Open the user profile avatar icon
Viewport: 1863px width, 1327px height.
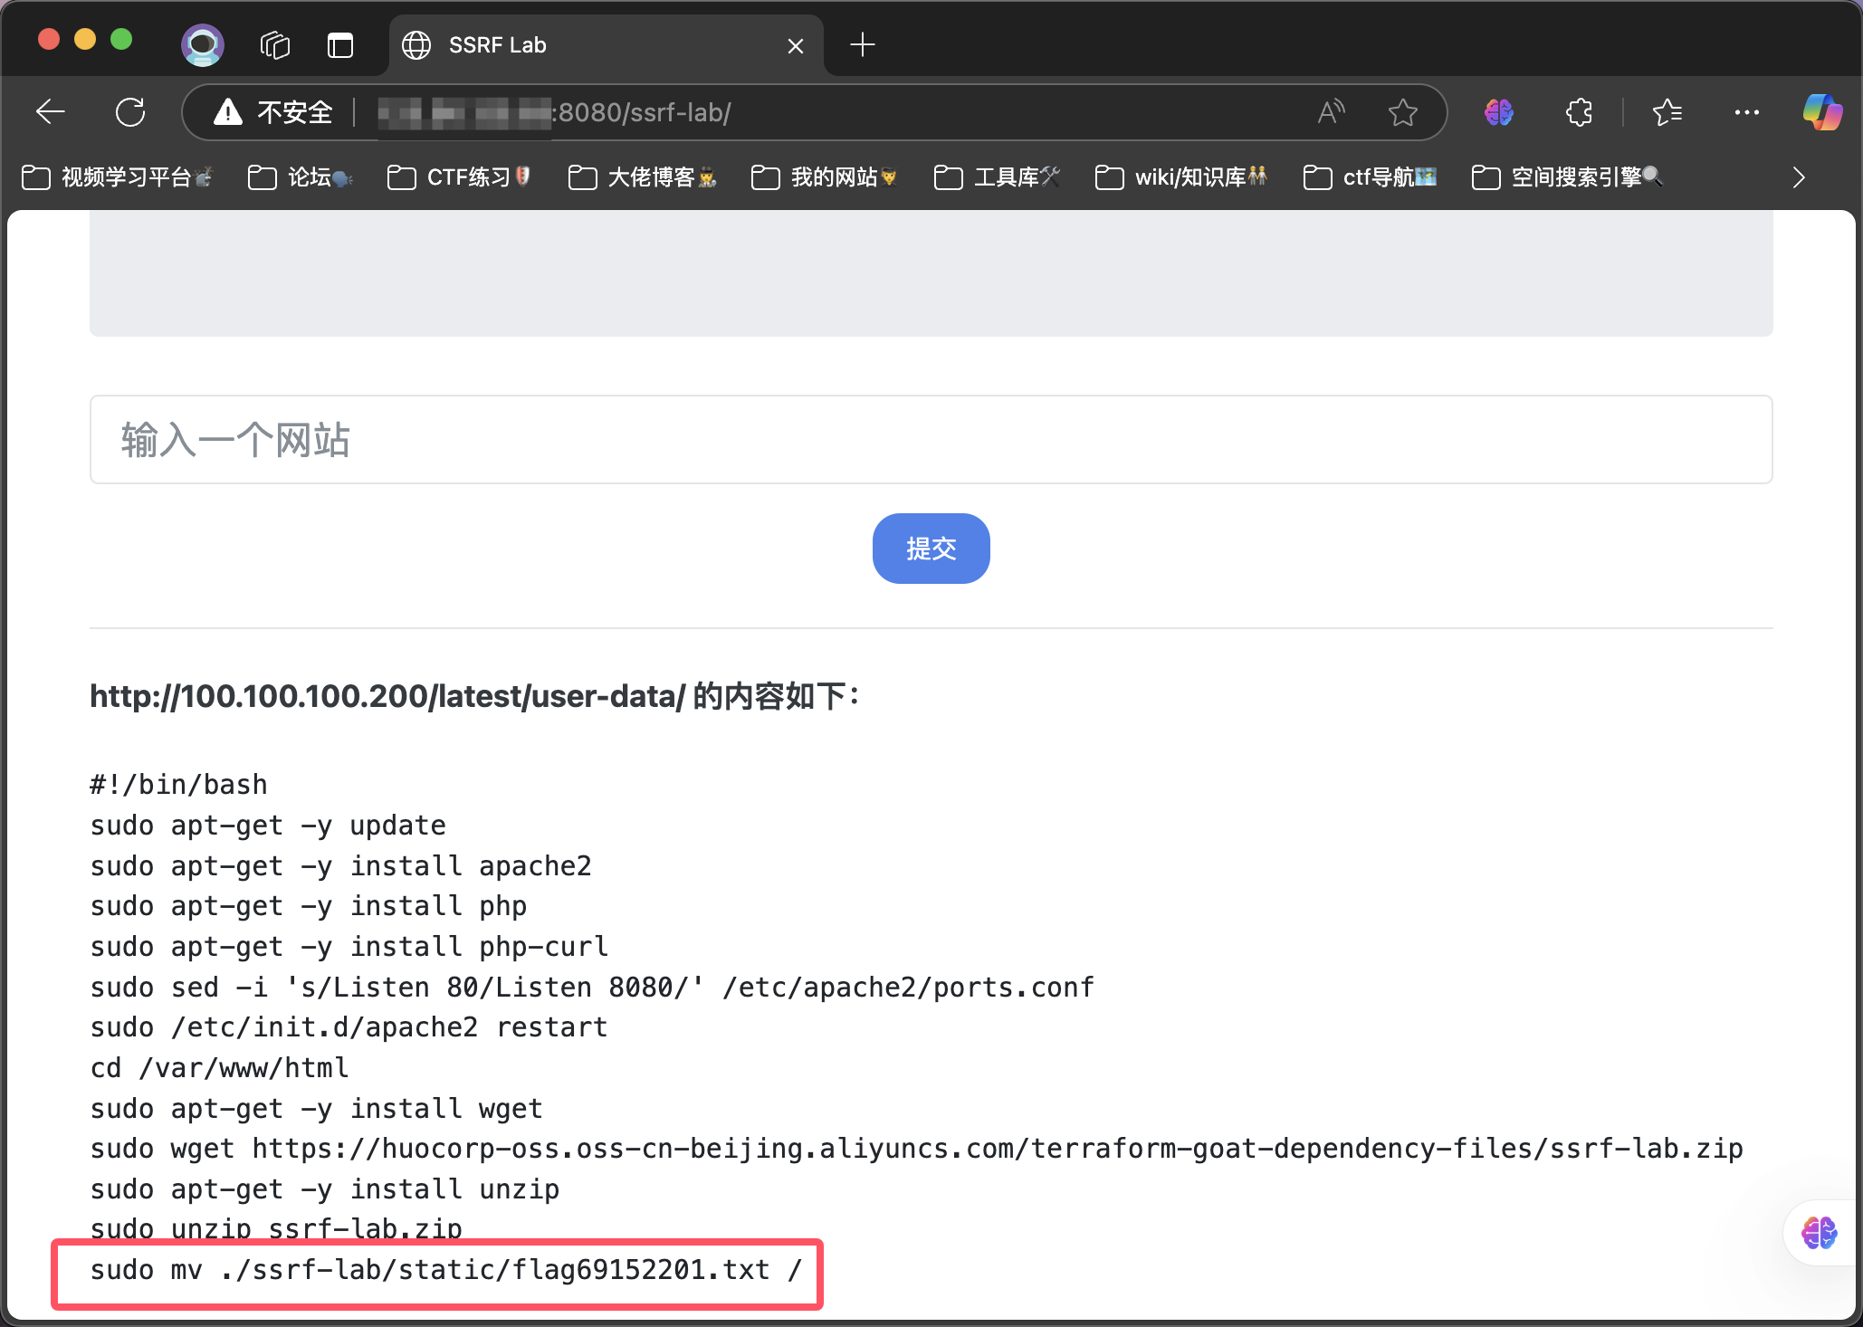[203, 44]
